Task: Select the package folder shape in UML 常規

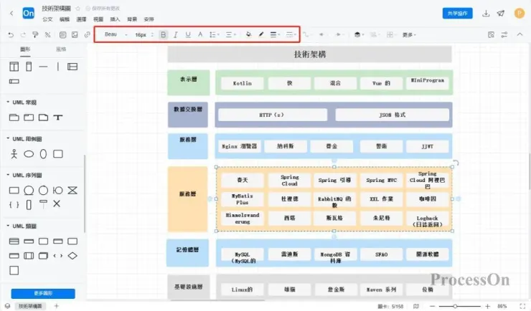Action: click(14, 118)
